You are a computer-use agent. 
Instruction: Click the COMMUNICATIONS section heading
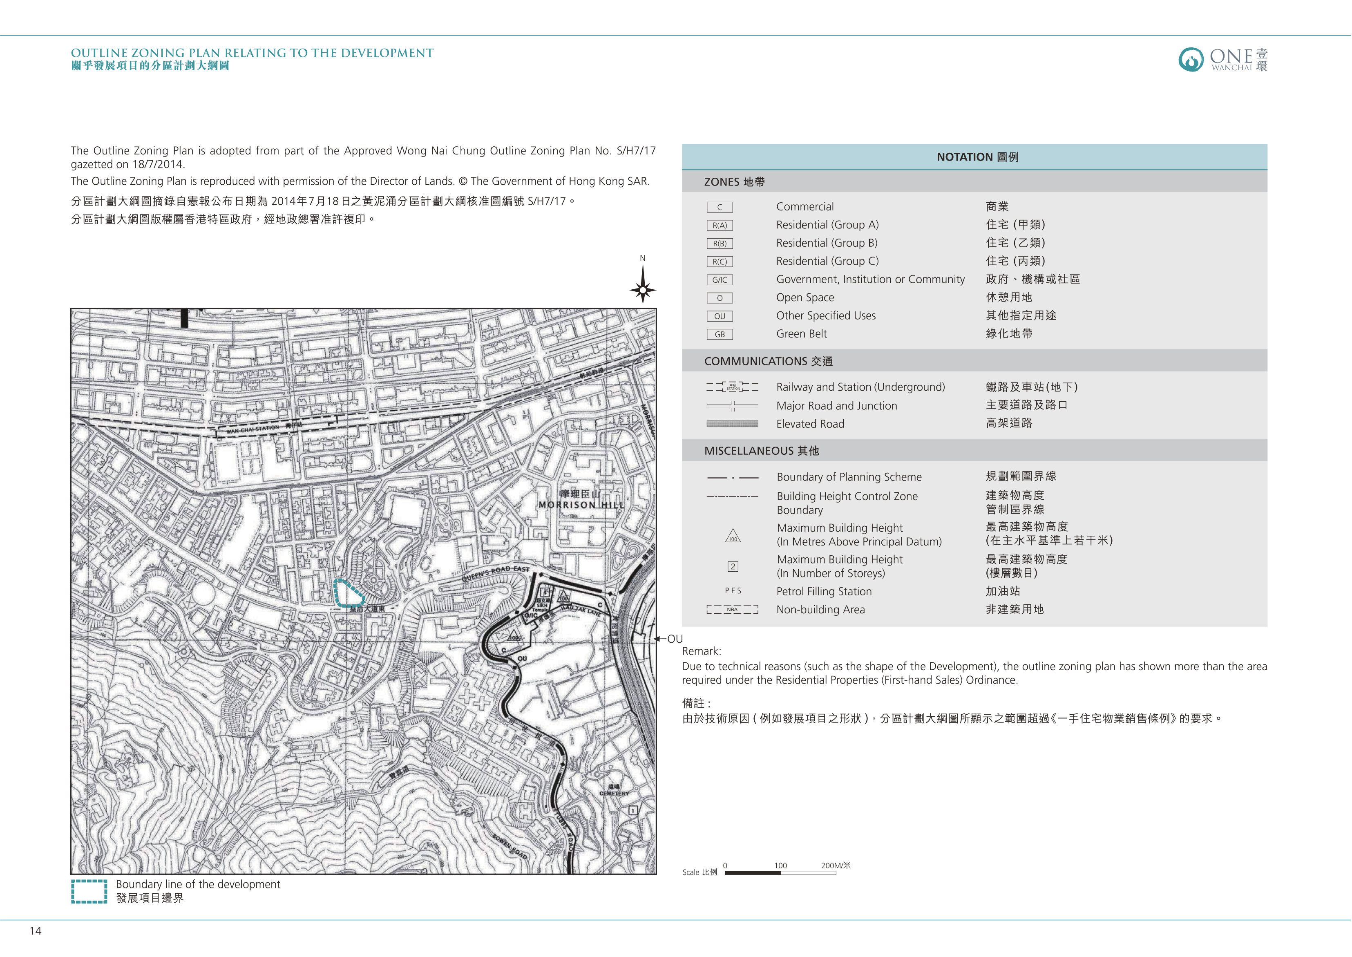tap(768, 362)
